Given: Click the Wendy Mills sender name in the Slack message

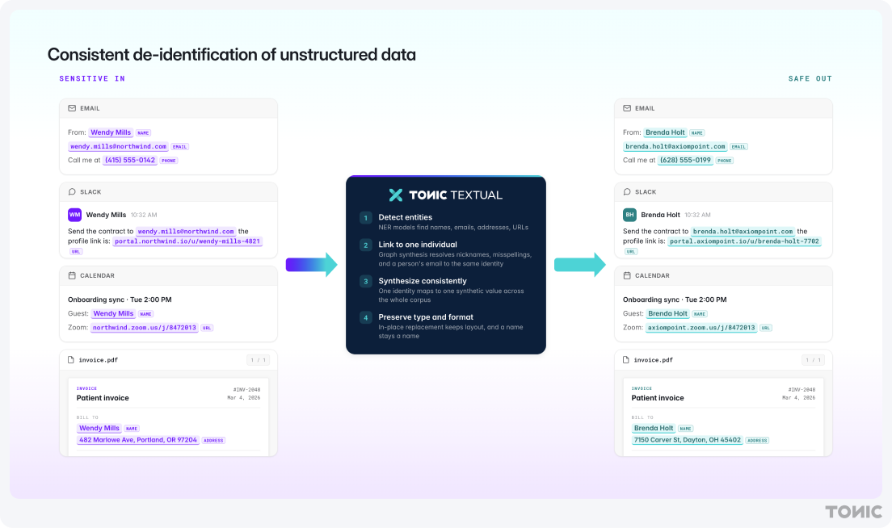Looking at the screenshot, I should point(106,215).
